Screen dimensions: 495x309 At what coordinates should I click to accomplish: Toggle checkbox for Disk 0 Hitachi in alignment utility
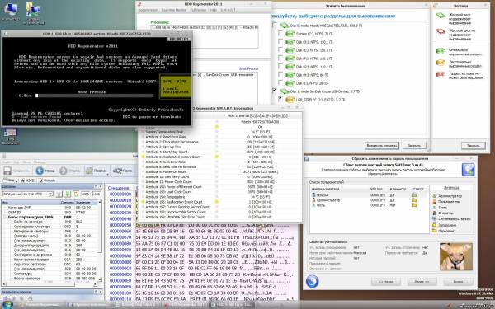275,25
